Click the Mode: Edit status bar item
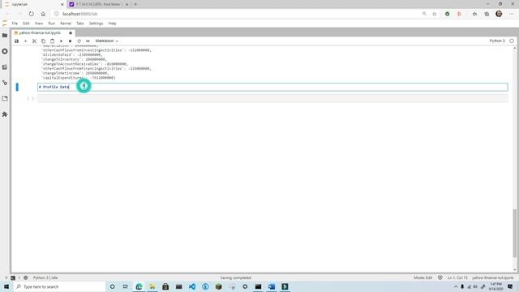The width and height of the screenshot is (519, 292). point(423,277)
